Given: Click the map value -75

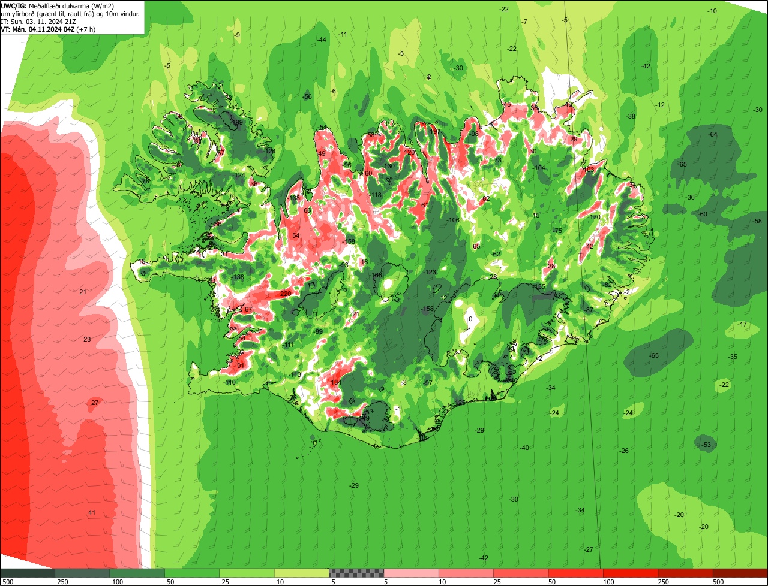Looking at the screenshot, I should click(557, 231).
